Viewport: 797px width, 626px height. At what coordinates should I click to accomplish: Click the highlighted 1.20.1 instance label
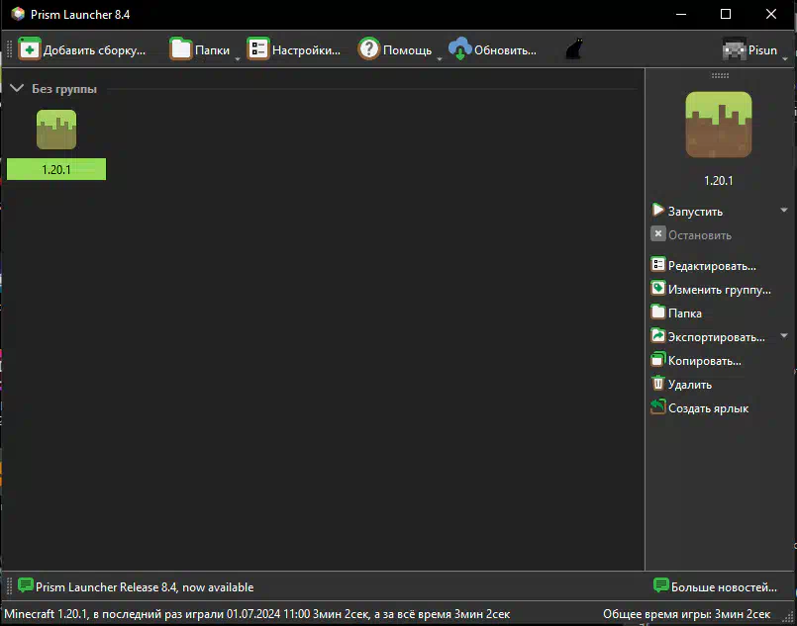tap(56, 169)
